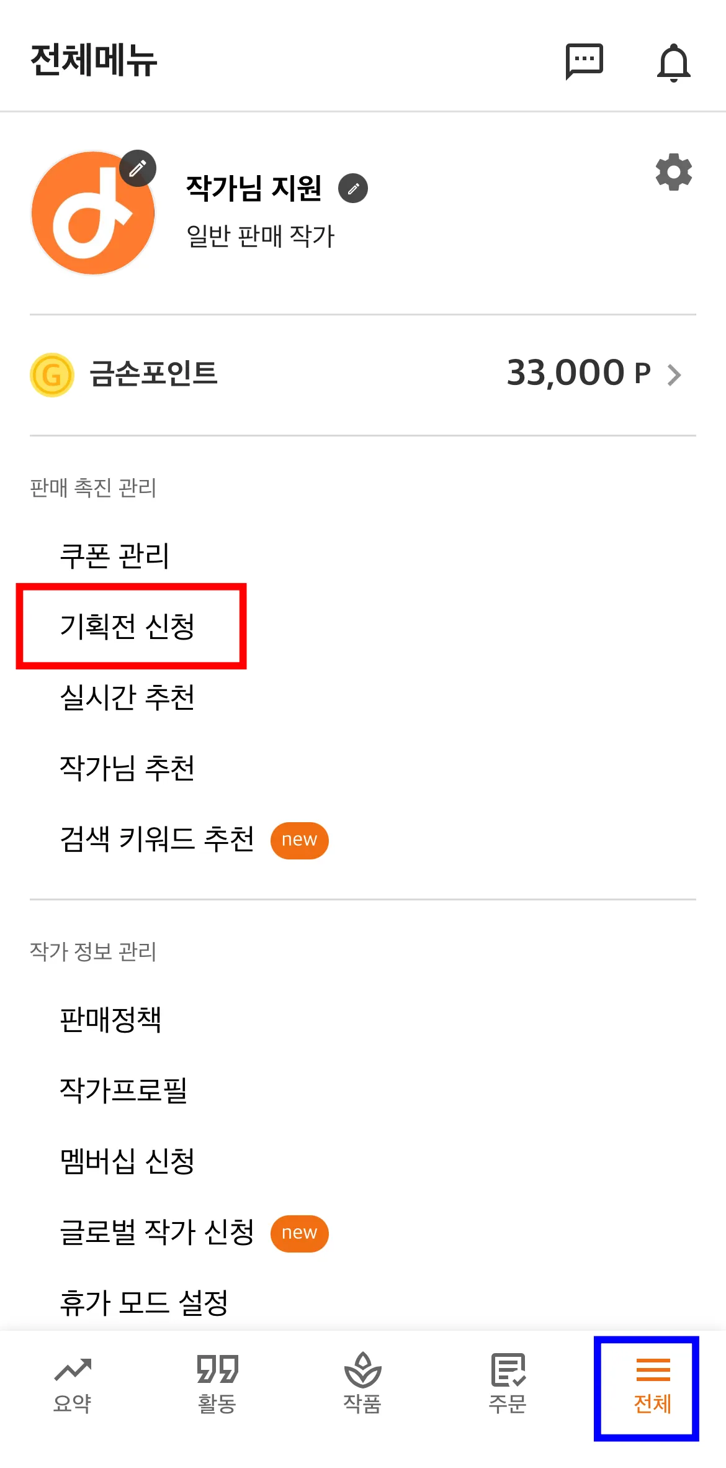Open 글로벌 작가 신청 entry
Viewport: 726px width, 1468px height.
(157, 1232)
